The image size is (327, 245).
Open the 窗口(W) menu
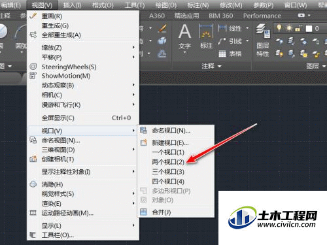click(x=296, y=5)
